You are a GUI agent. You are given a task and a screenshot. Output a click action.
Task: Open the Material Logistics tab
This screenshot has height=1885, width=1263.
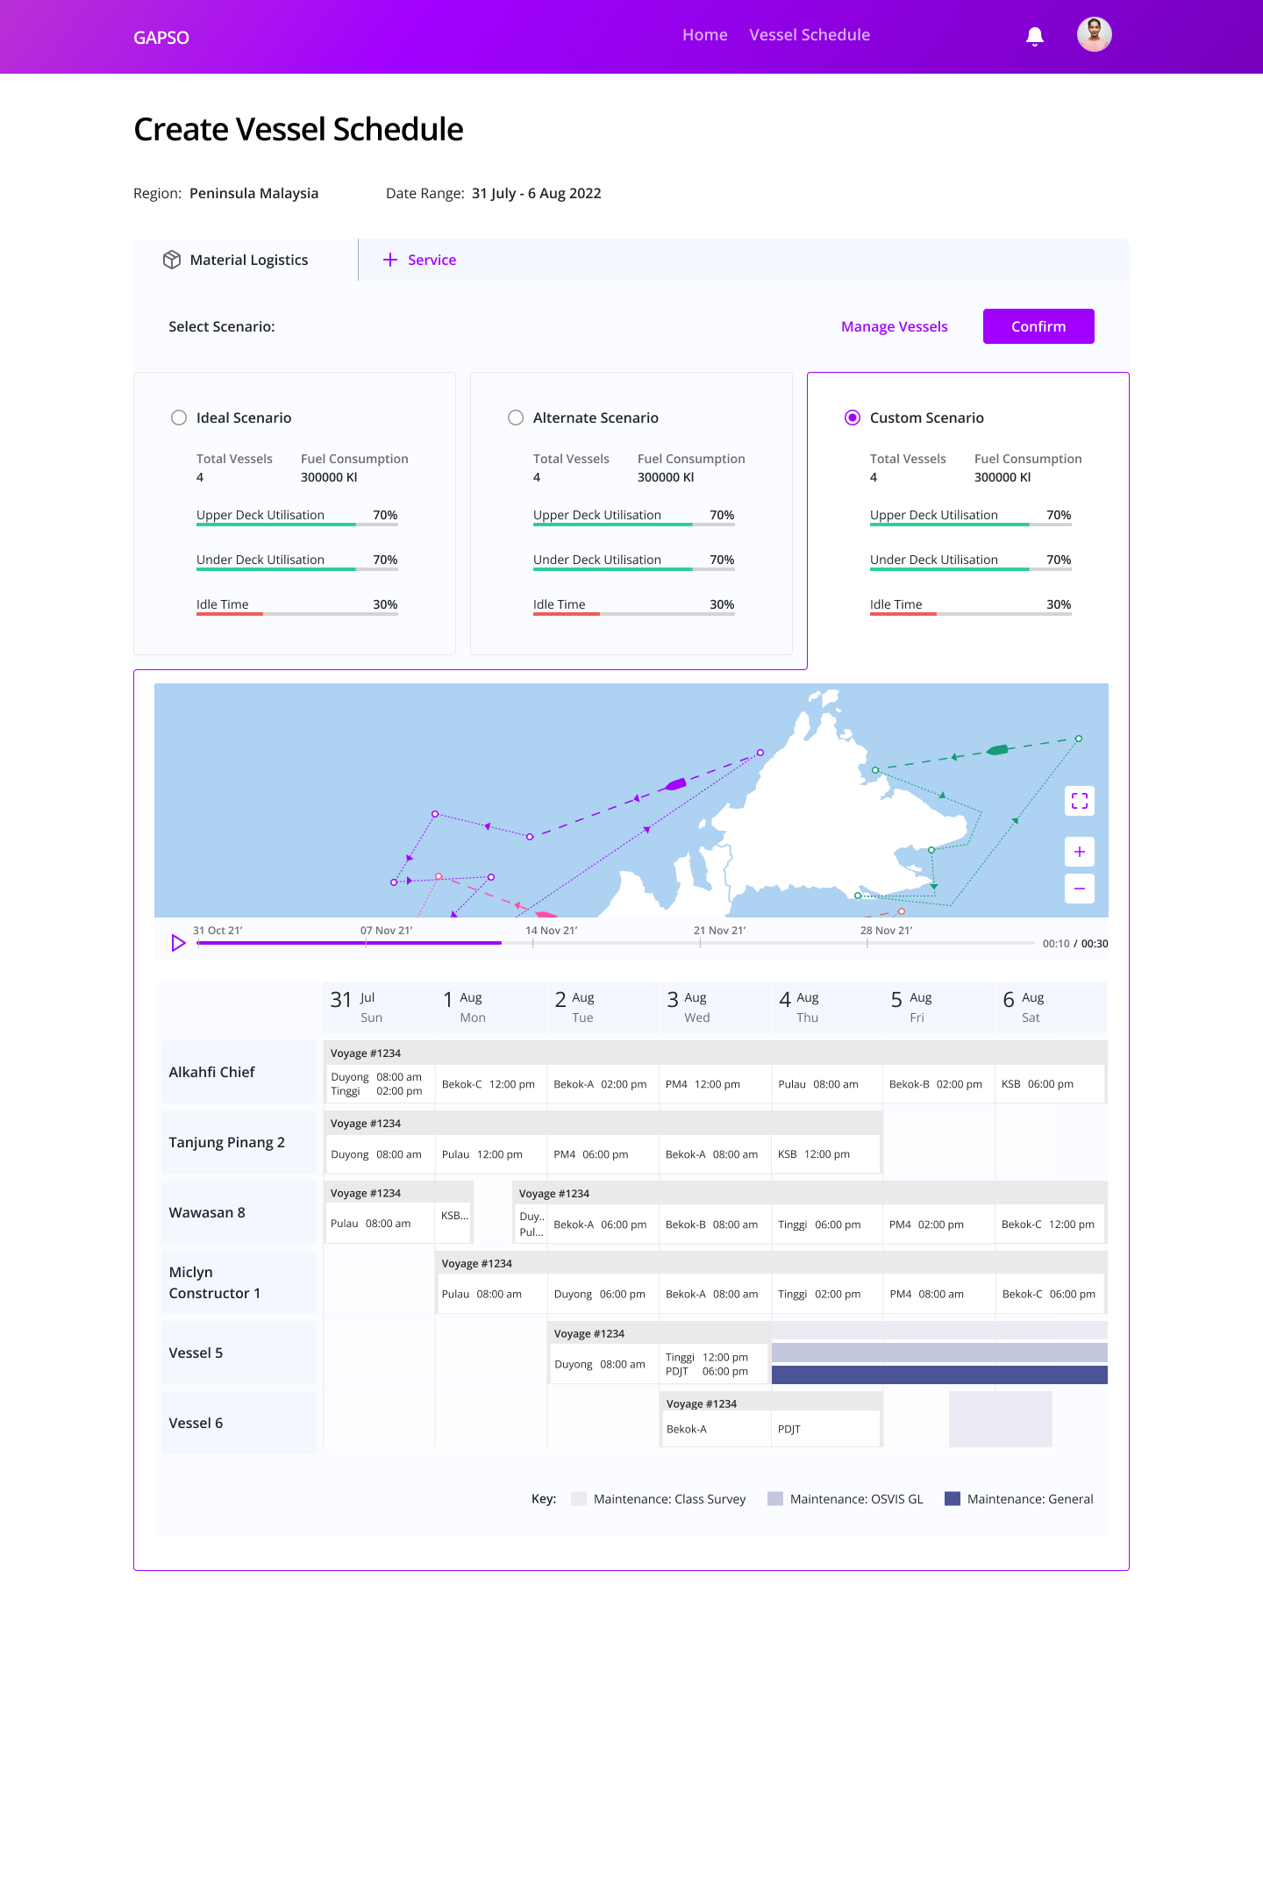point(237,260)
